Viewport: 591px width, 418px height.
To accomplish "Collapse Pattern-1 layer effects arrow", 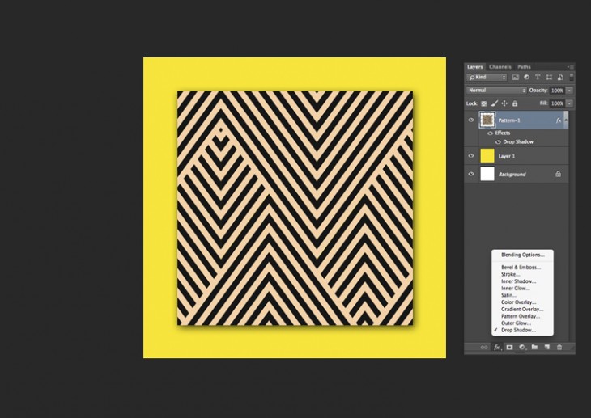I will tap(566, 120).
